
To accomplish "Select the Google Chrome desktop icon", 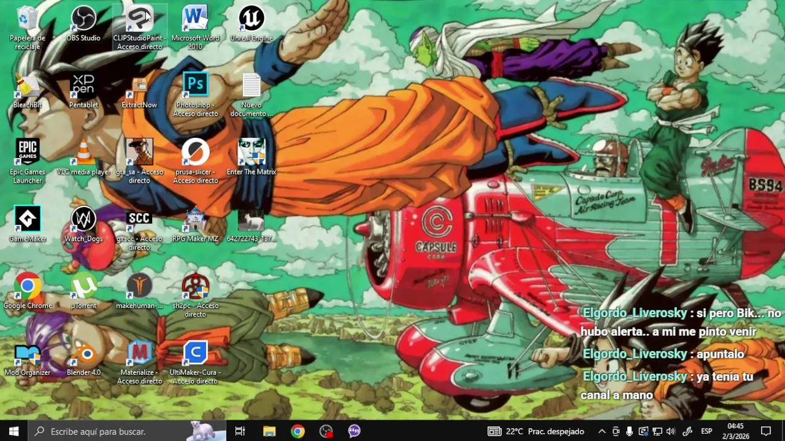I will pyautogui.click(x=28, y=292).
